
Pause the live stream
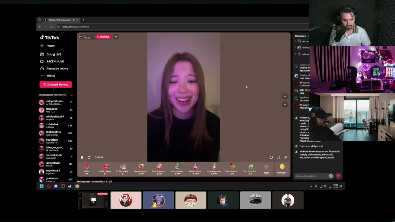coord(82,157)
